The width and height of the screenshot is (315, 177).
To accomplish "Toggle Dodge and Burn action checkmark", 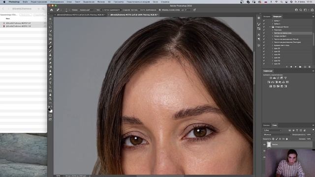I will (264, 36).
